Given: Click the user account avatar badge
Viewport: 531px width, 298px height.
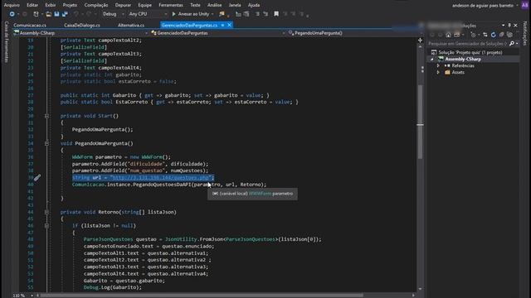Looking at the screenshot, I should [x=524, y=5].
